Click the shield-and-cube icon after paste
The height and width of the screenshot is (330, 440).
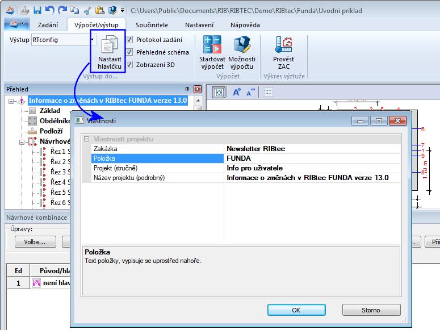[x=113, y=10]
